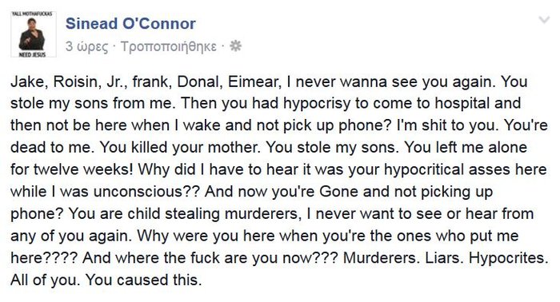The image size is (560, 302).
Task: Open Sinead O'Connor's profile picture thumbnail
Action: pos(34,34)
